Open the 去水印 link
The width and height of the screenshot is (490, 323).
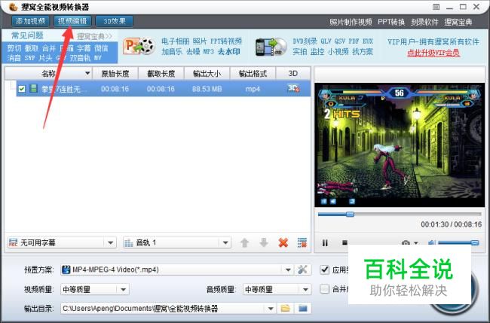(229, 51)
